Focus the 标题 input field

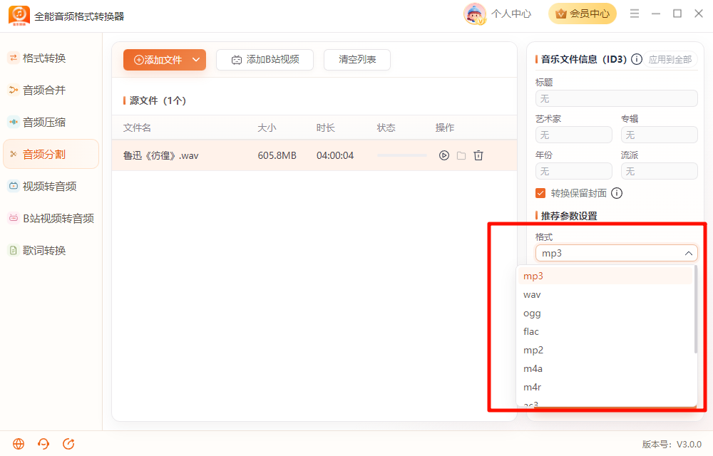pyautogui.click(x=617, y=98)
